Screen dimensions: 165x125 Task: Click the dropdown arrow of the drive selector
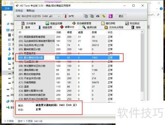(x=59, y=16)
